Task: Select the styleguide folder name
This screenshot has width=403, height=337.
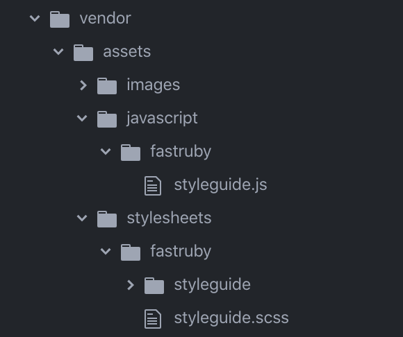Action: (213, 284)
